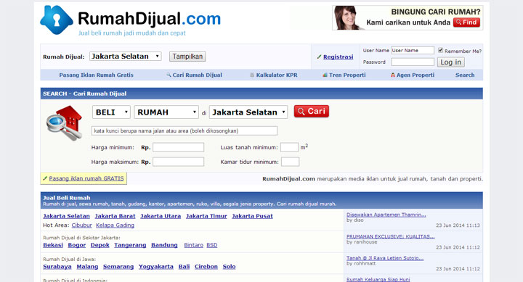Click the Tampilkan button
This screenshot has height=282, width=523.
tap(187, 57)
